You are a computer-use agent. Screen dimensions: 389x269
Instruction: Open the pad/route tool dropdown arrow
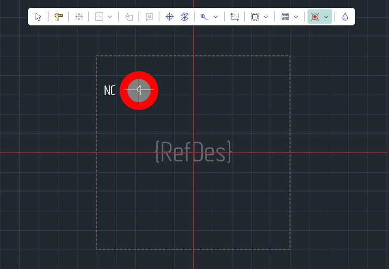[x=216, y=17]
